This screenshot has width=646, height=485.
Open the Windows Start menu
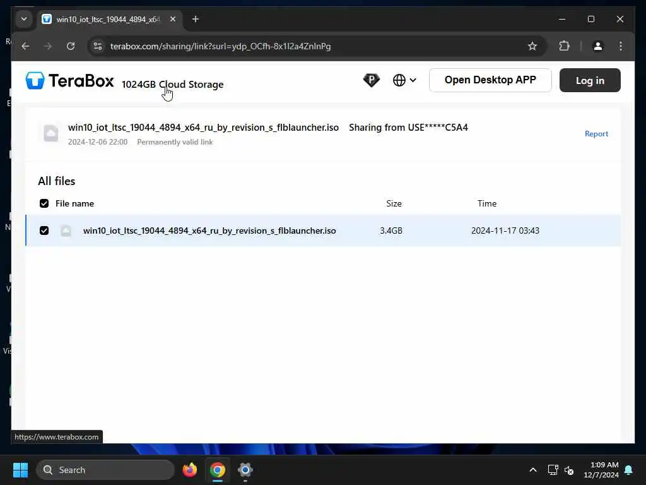point(20,470)
